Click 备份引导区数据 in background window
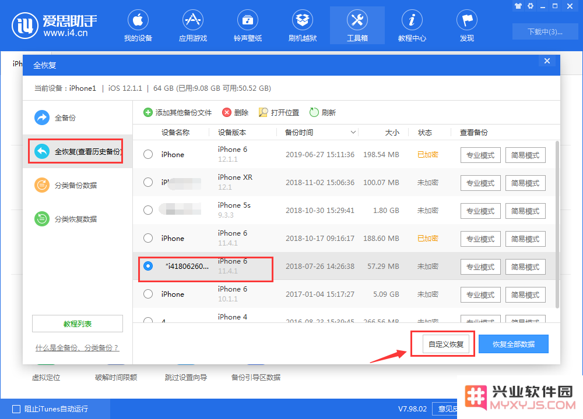Screen dimensions: 583x419 click(256, 378)
